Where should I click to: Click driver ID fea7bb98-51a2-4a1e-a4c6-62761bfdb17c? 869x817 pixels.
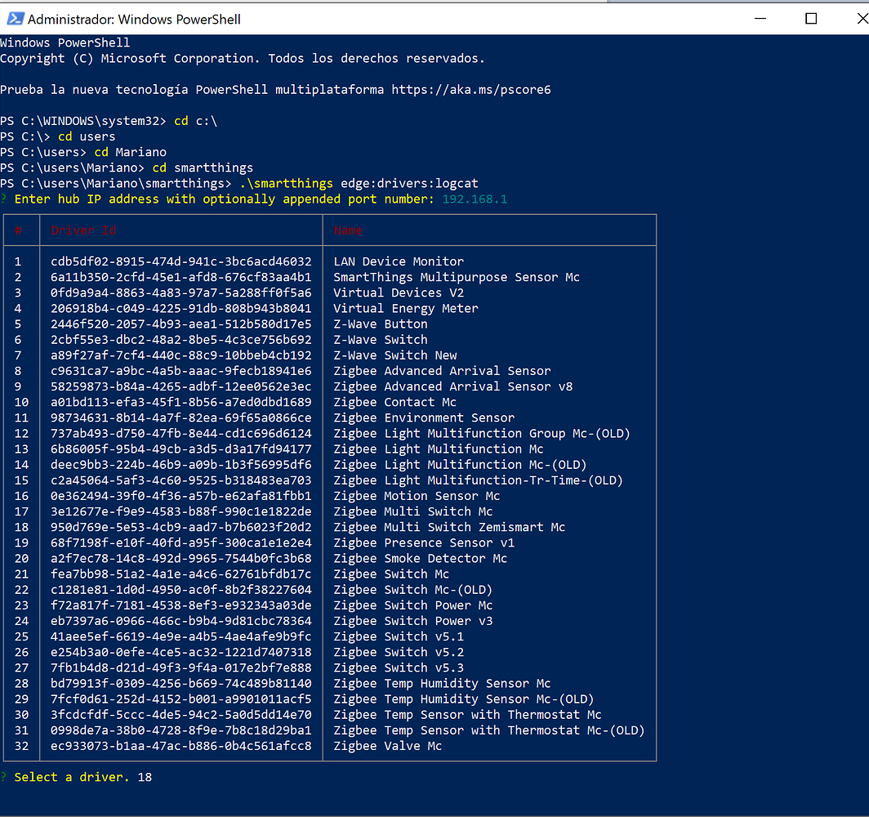click(181, 574)
